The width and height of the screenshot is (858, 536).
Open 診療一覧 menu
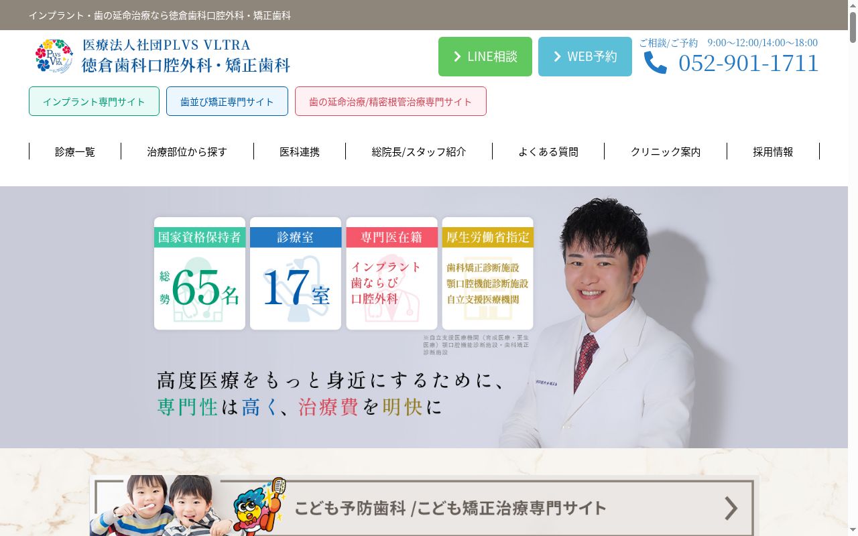point(75,151)
